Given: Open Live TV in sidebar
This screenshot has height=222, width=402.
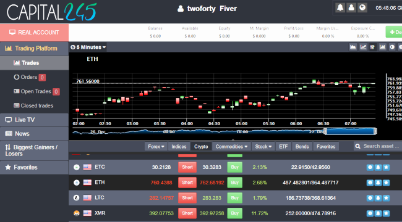Looking at the screenshot, I should (34, 120).
